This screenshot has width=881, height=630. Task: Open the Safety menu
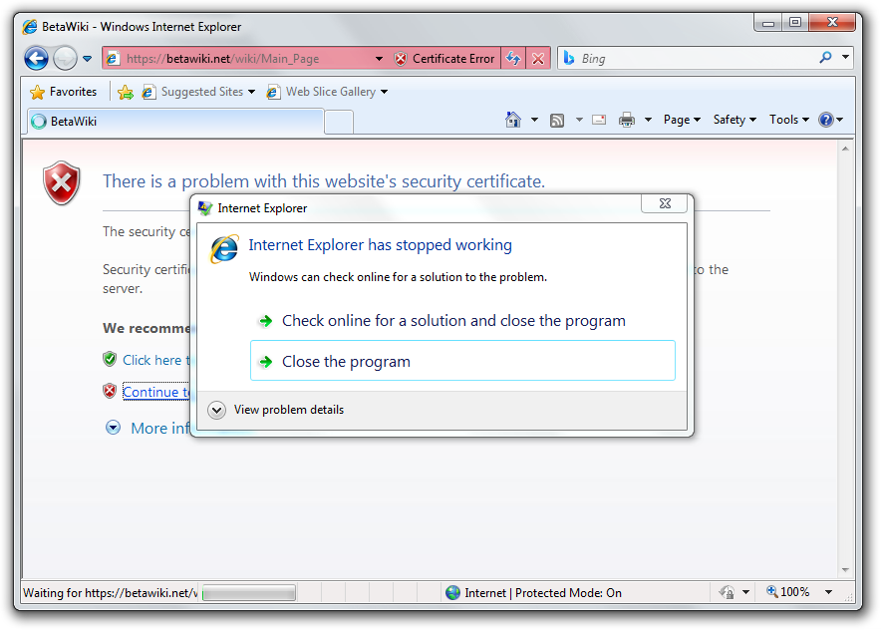pyautogui.click(x=734, y=120)
